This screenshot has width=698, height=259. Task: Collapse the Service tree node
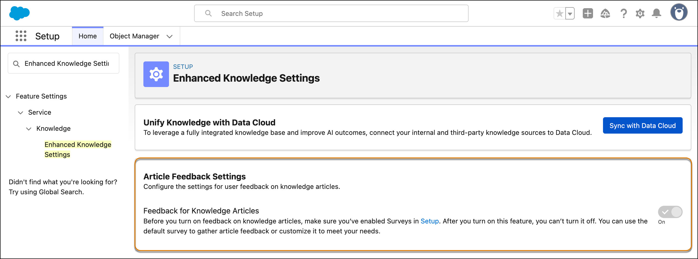[x=20, y=113]
